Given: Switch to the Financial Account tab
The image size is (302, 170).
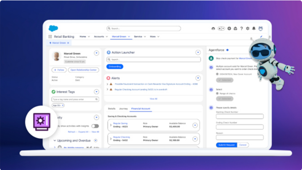Looking at the screenshot, I should pos(141,109).
